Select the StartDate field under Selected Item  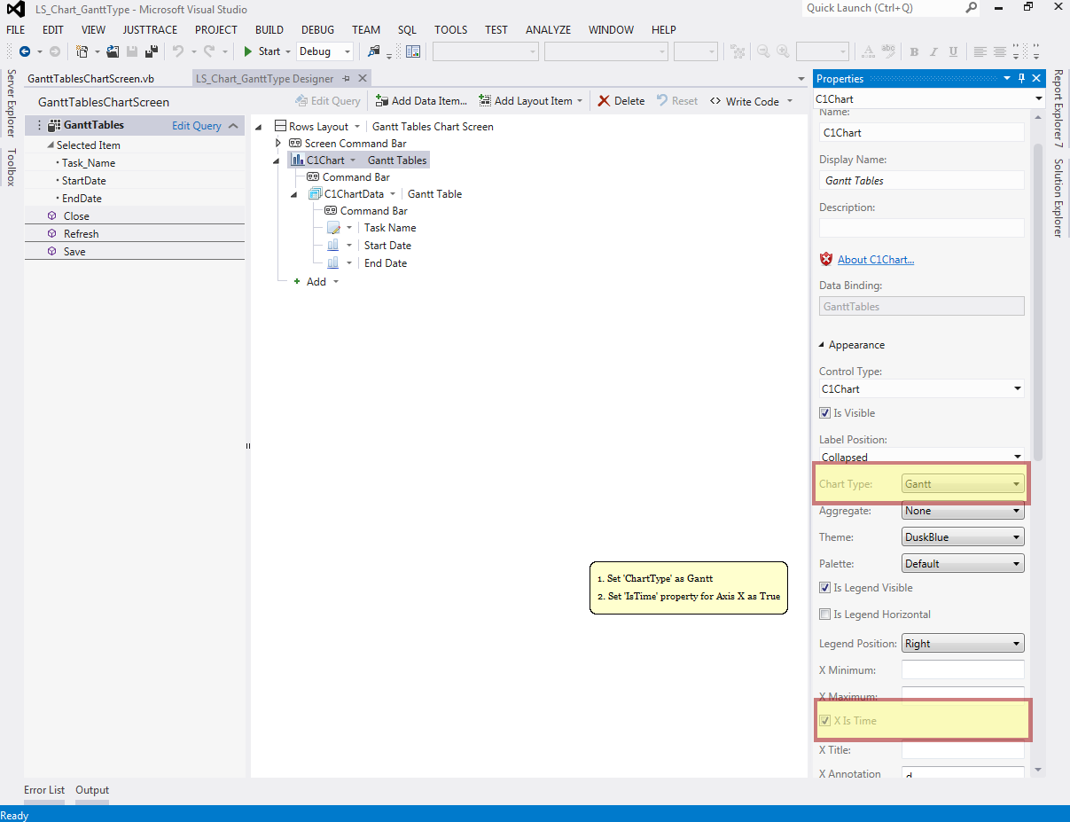(84, 181)
